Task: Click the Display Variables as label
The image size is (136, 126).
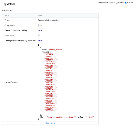Action: (107, 3)
